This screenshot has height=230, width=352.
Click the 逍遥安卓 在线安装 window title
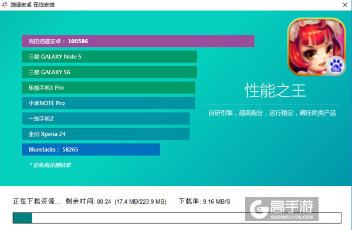(32, 5)
